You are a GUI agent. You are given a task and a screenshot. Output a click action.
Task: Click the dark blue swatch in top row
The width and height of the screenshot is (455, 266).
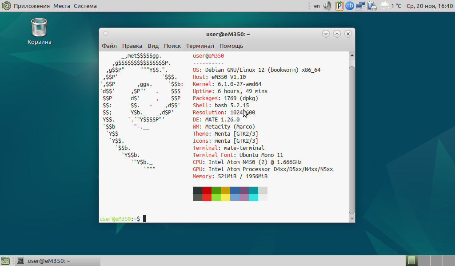click(235, 190)
